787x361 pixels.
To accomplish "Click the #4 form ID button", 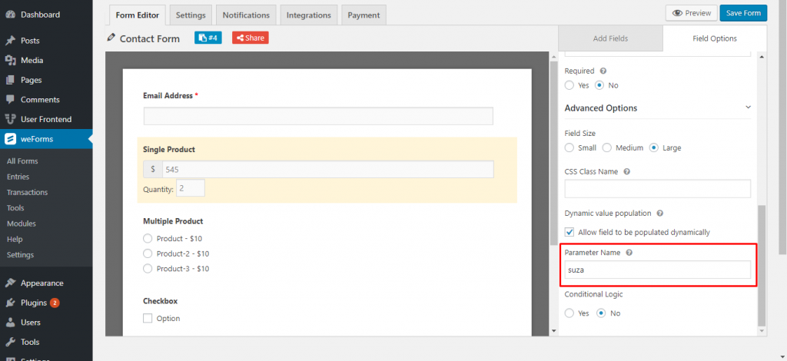I will (x=208, y=38).
